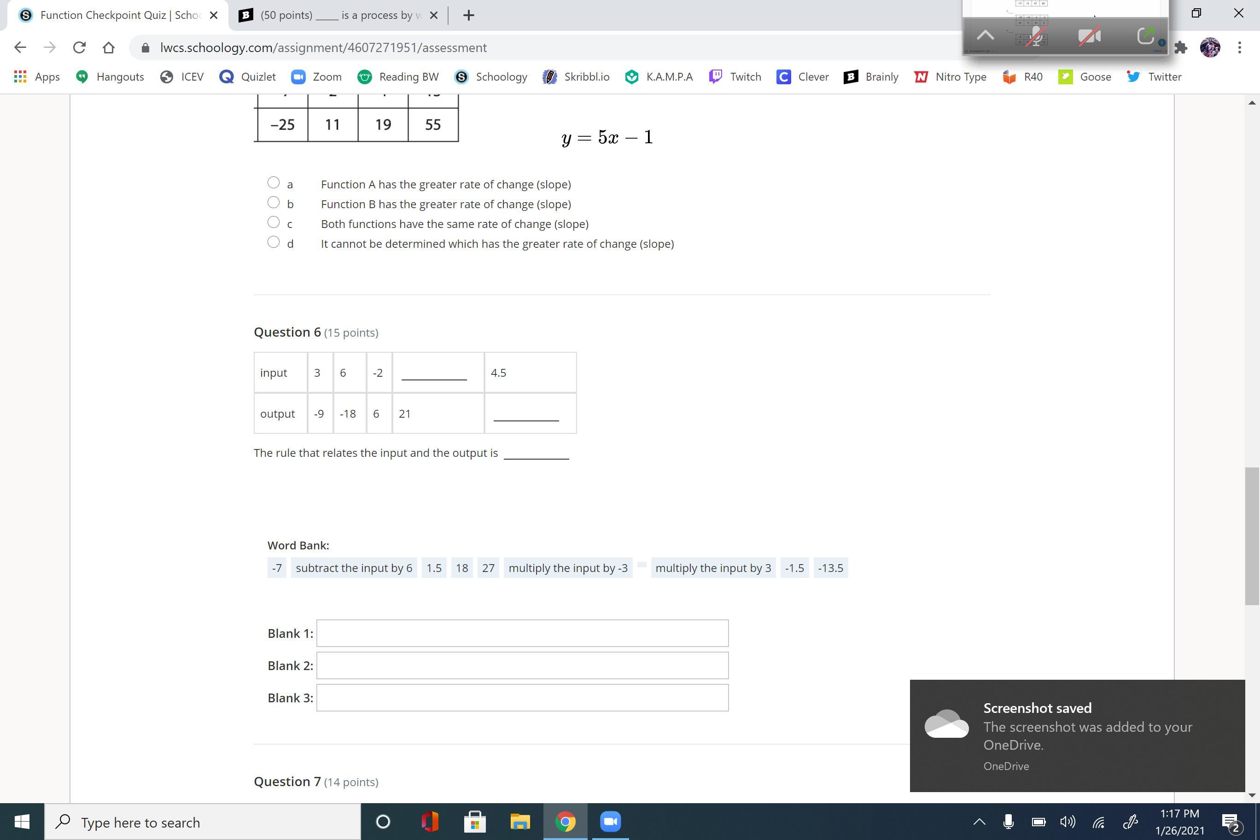
Task: Click the "-13.5" word bank chip
Action: (x=830, y=568)
